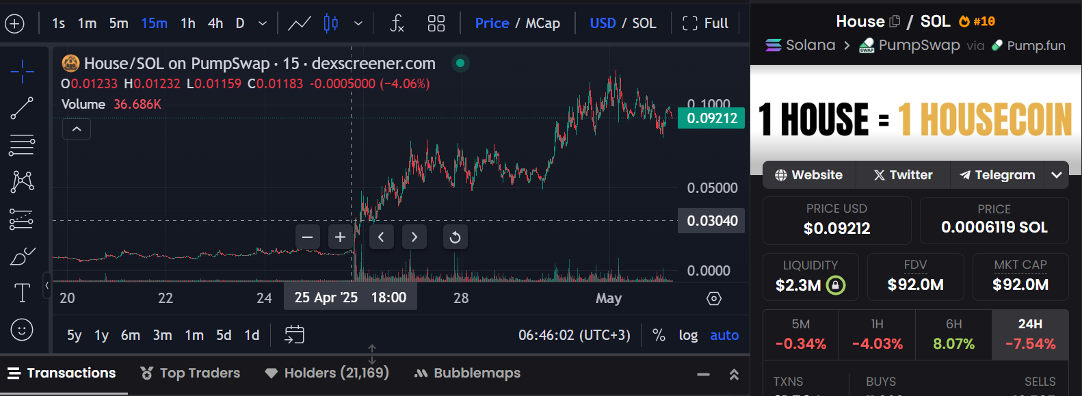The width and height of the screenshot is (1082, 396).
Task: Reset the chart view
Action: pos(455,237)
